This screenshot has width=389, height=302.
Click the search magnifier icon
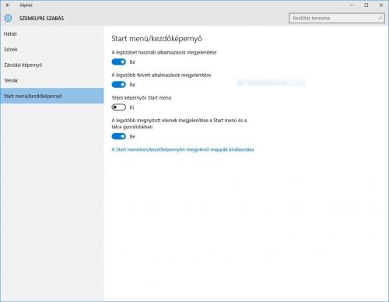point(380,18)
